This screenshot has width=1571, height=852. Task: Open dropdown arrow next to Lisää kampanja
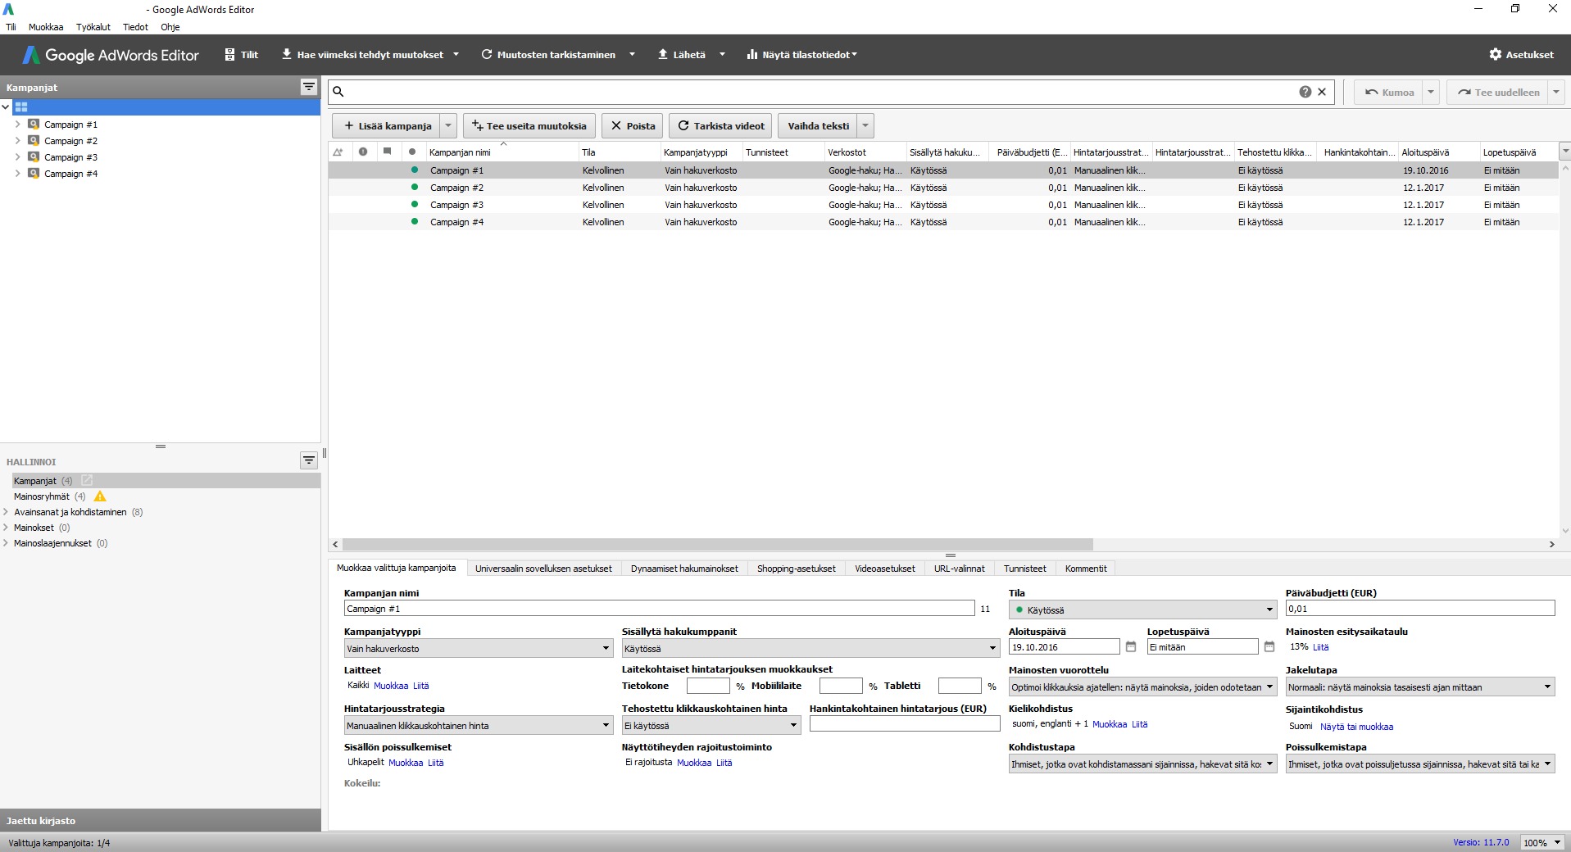[448, 126]
